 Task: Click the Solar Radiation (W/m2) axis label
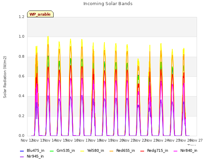[x=5, y=77]
